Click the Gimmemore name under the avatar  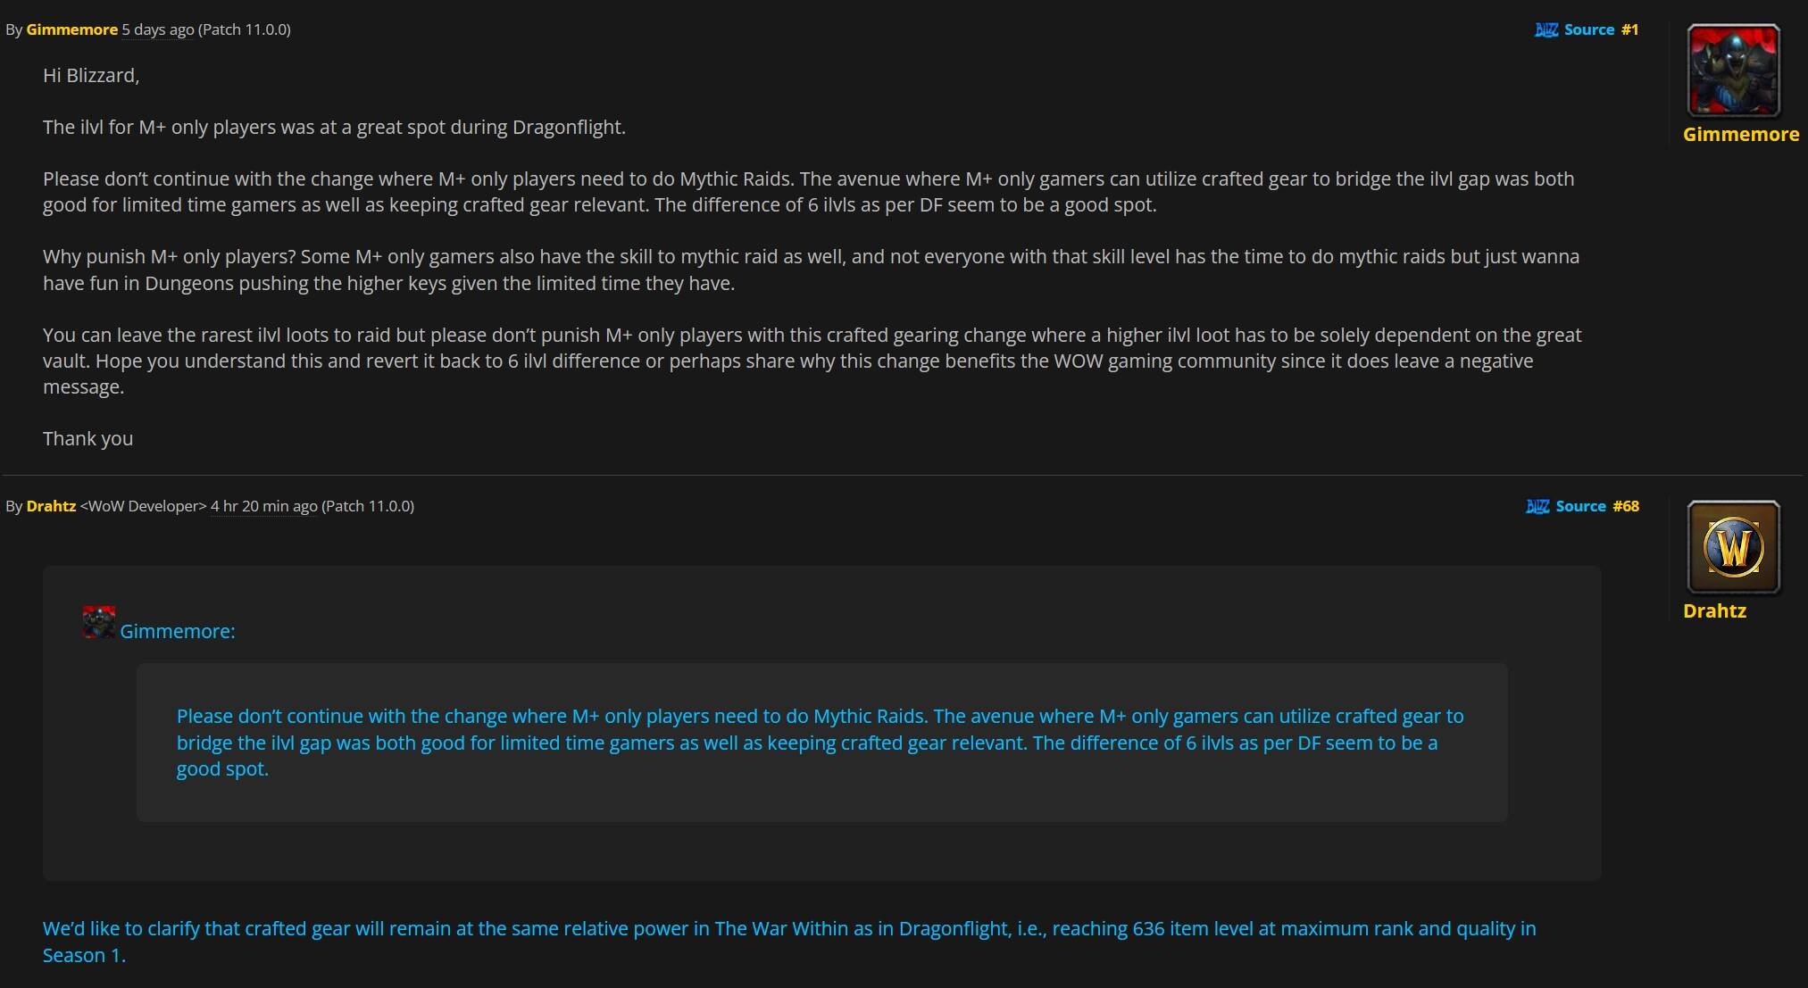1741,135
